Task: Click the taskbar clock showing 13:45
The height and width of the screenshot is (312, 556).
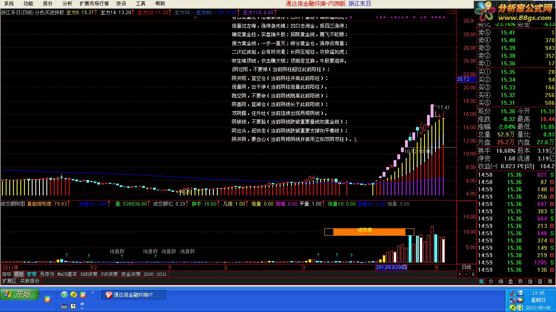Action: point(538,293)
